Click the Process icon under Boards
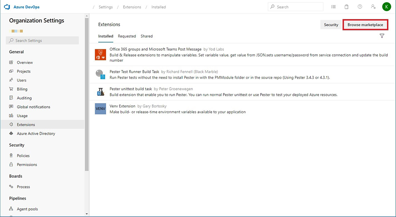 coord(11,187)
